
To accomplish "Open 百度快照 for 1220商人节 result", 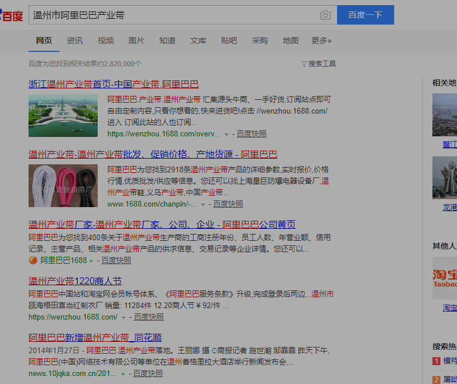I will [149, 317].
